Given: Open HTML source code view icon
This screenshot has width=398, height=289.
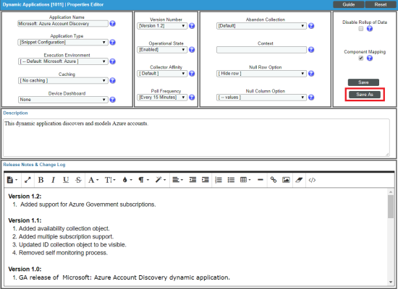Looking at the screenshot, I should tap(312, 180).
